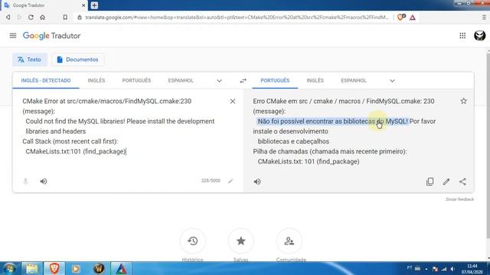The image size is (490, 275).
Task: Start voice input with microphone icon
Action: pos(25,181)
